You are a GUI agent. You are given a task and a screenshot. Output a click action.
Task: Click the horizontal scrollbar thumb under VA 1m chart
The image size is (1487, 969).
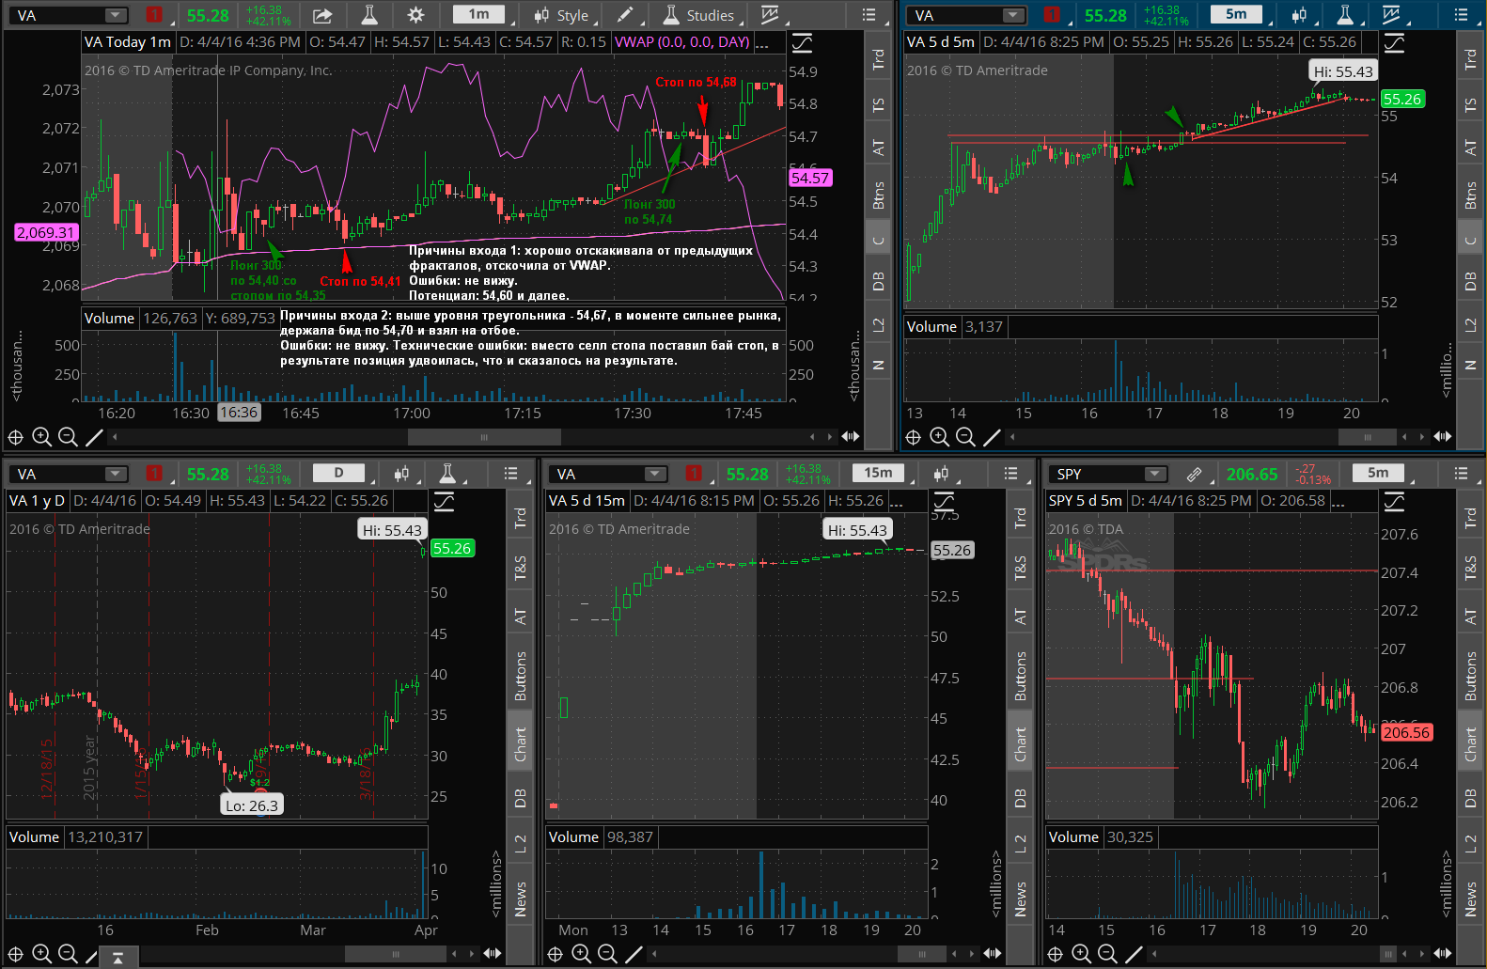coord(484,437)
